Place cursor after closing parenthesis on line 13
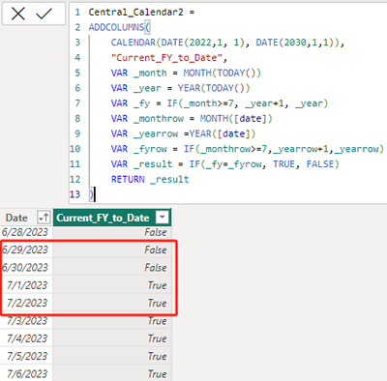Screen dimensions: 387x381 pos(94,194)
